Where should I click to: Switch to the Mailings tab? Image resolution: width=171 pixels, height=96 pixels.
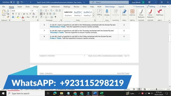(67, 7)
